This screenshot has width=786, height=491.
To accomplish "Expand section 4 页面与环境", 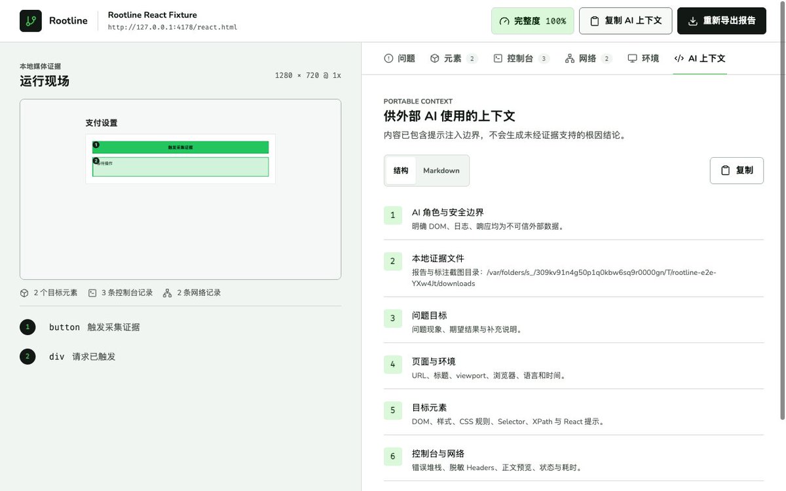I will [x=574, y=368].
